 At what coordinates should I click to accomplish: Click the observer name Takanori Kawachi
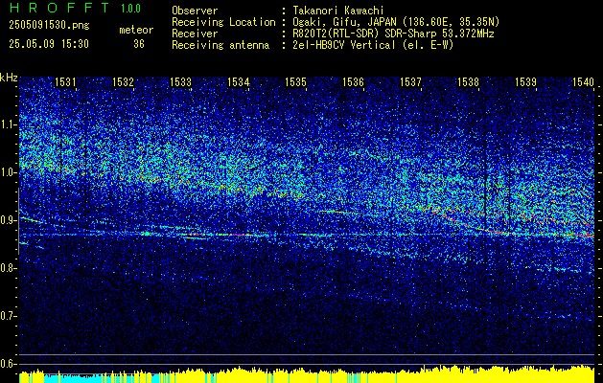click(336, 11)
